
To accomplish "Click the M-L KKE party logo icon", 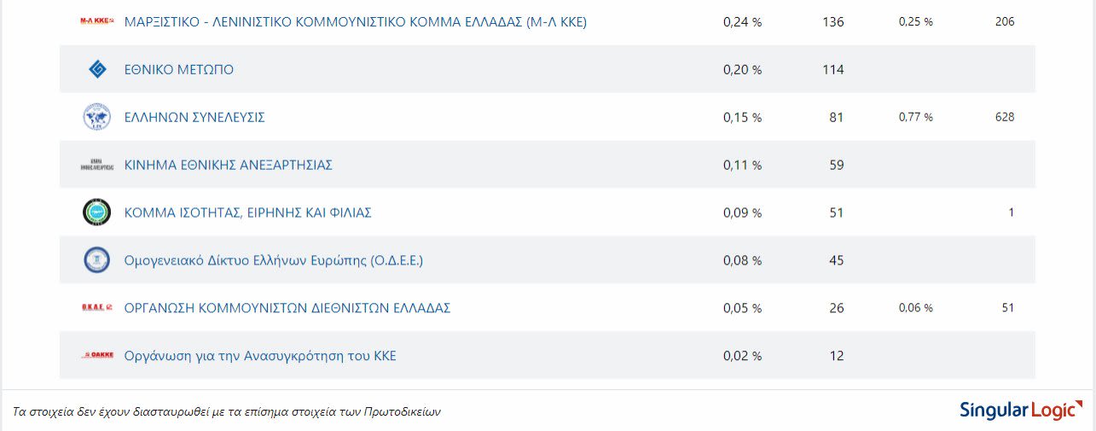I will [x=96, y=21].
